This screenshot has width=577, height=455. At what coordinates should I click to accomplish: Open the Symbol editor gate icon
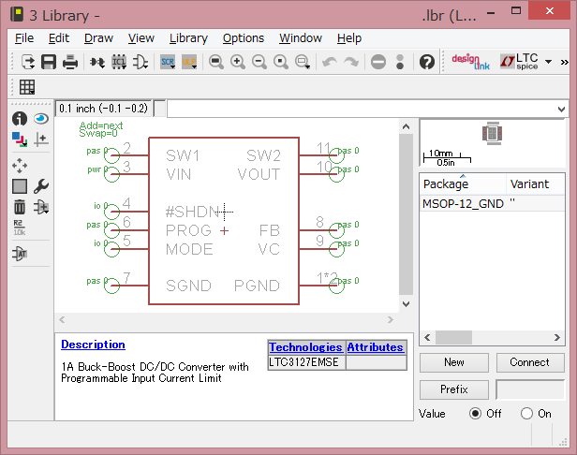pyautogui.click(x=141, y=62)
